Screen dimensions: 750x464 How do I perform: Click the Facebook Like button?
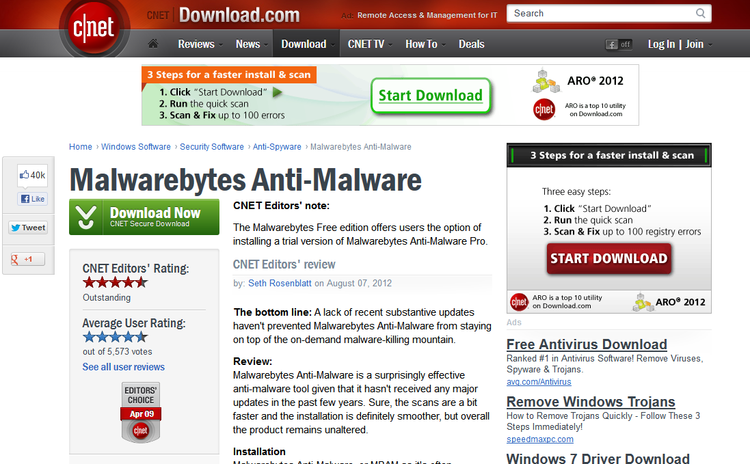coord(33,199)
